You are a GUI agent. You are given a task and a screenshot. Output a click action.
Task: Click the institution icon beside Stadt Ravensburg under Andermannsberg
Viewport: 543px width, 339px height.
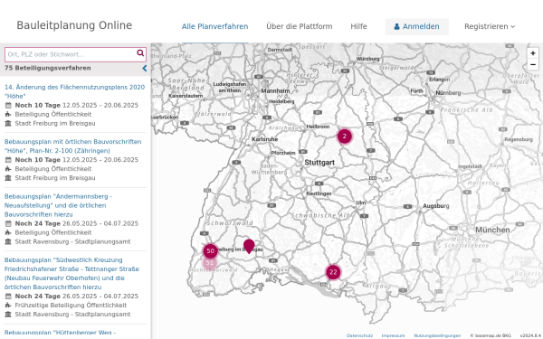[x=8, y=241]
